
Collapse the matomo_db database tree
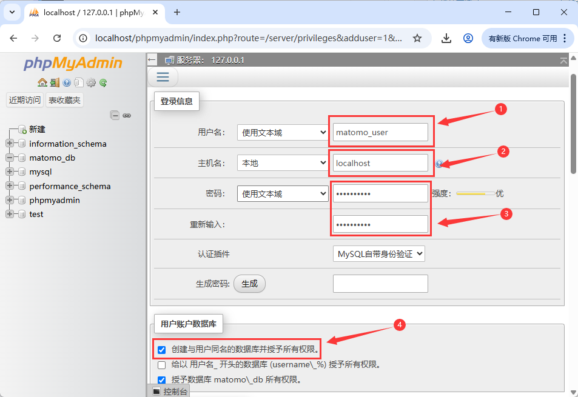(x=10, y=158)
